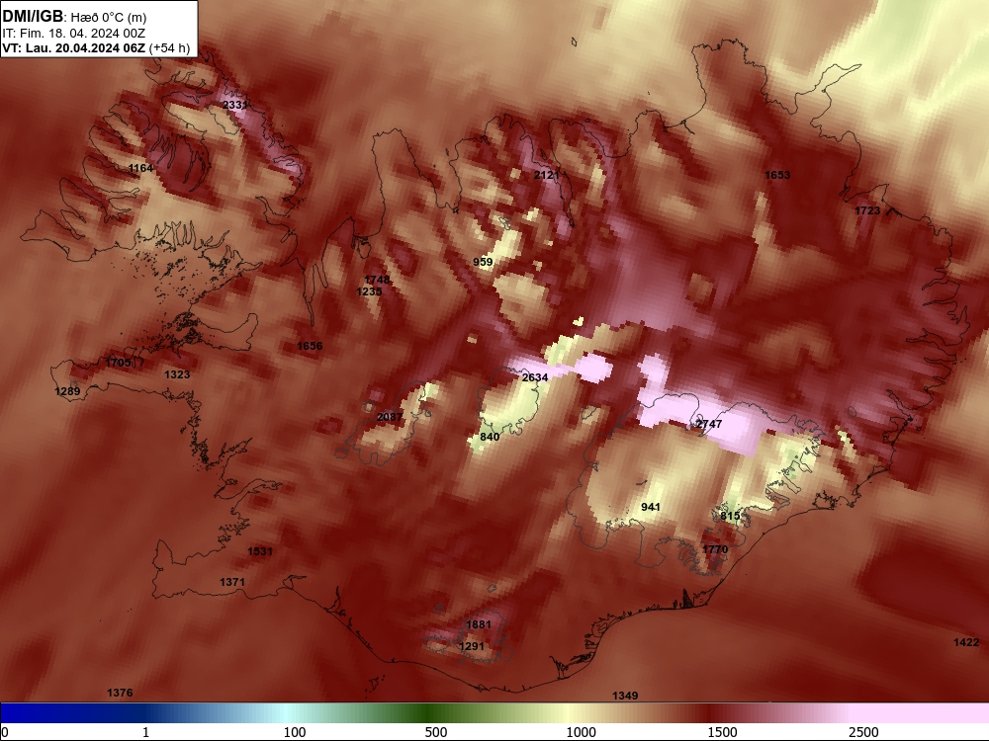This screenshot has height=741, width=989.
Task: Select the 1656 value label
Action: 310,346
